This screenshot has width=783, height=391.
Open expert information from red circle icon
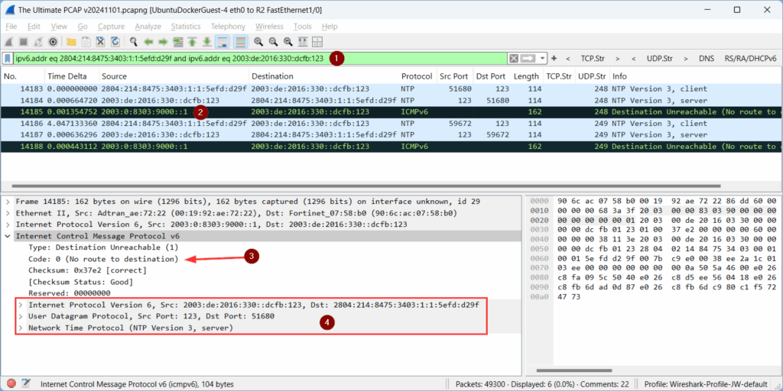point(11,383)
